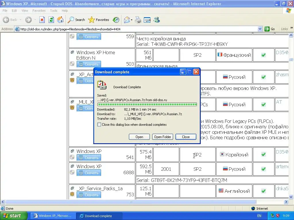Viewport: 294px width, 220px height.
Task: Open the Help menu
Action: (x=65, y=11)
